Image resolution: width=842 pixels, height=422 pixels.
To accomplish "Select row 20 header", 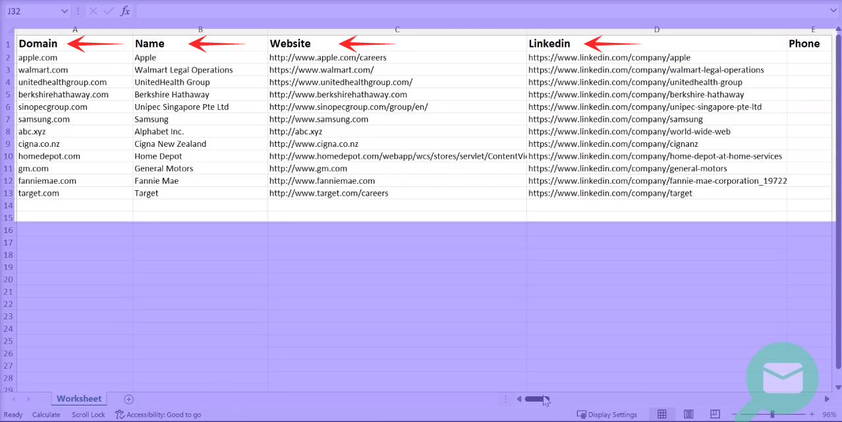I will tap(9, 280).
